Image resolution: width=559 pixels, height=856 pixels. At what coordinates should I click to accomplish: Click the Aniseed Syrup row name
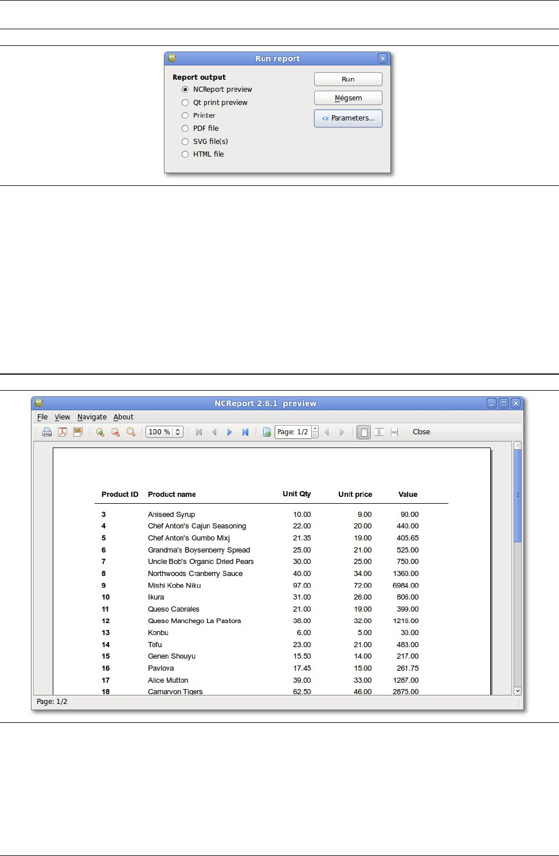pos(171,515)
